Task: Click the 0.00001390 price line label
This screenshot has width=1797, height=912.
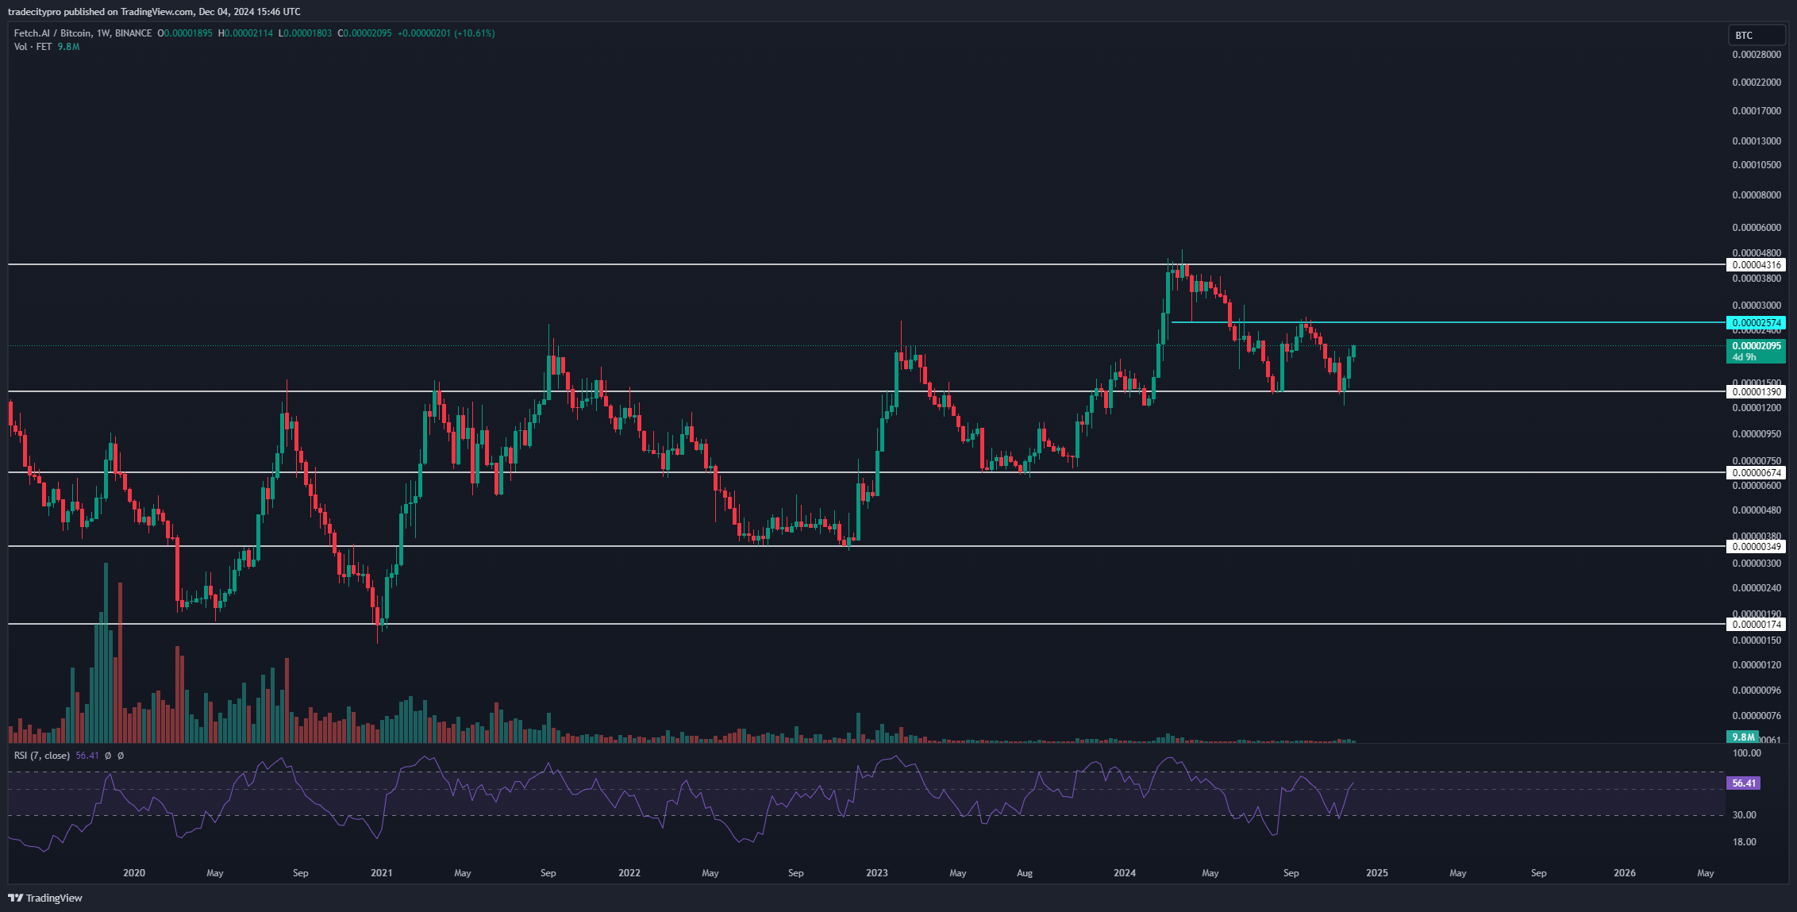Action: point(1756,391)
